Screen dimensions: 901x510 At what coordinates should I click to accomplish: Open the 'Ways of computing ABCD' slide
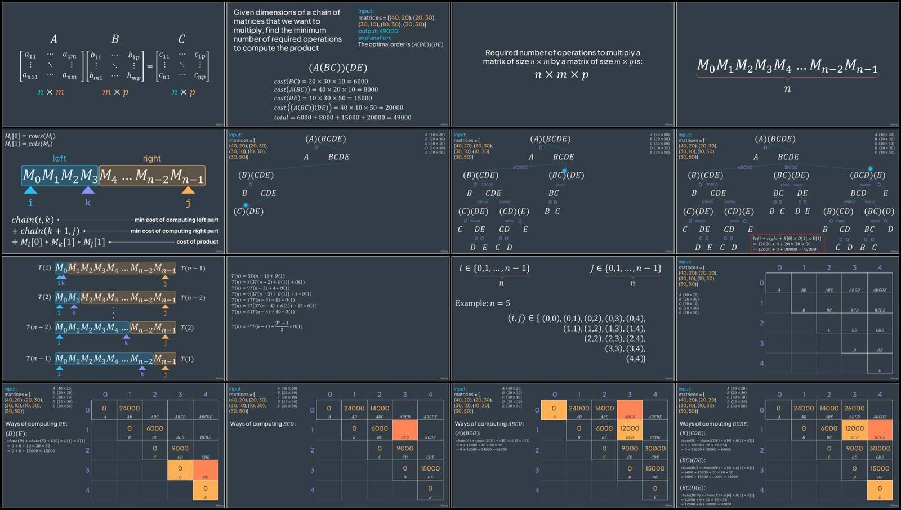(x=563, y=446)
